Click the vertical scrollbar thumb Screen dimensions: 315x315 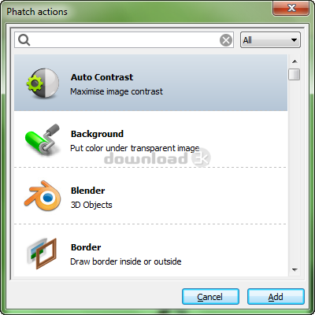coord(295,74)
